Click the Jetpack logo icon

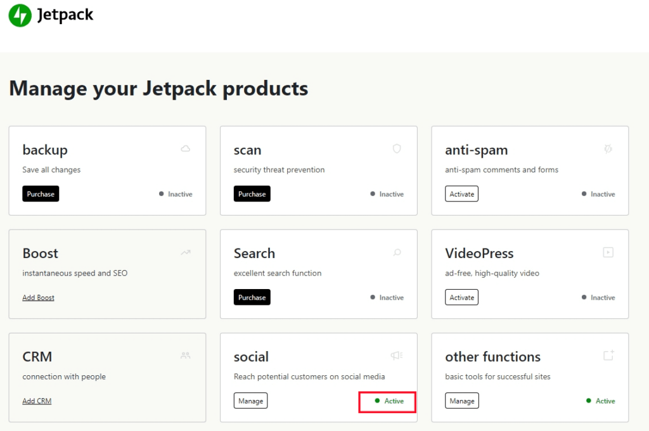pyautogui.click(x=20, y=15)
